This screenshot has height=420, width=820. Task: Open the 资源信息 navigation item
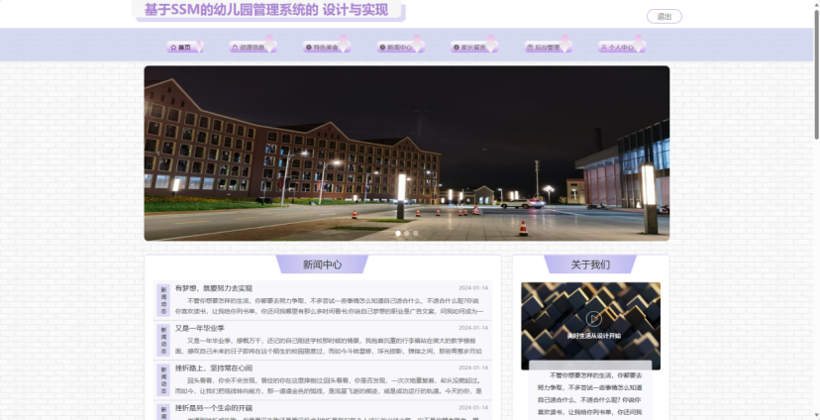[x=253, y=48]
